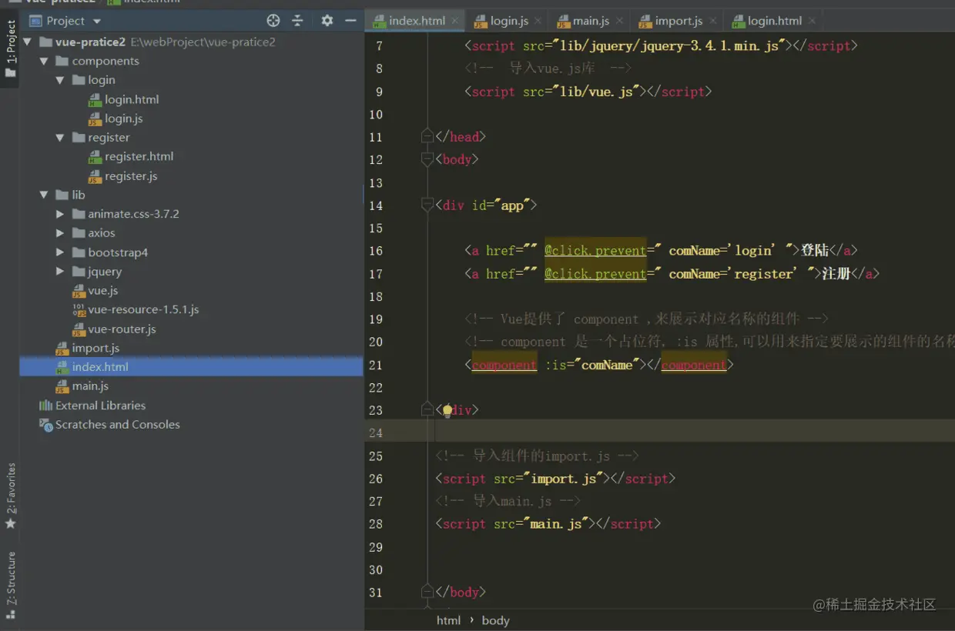The width and height of the screenshot is (955, 631).
Task: Select import.js in the project tree
Action: (95, 348)
